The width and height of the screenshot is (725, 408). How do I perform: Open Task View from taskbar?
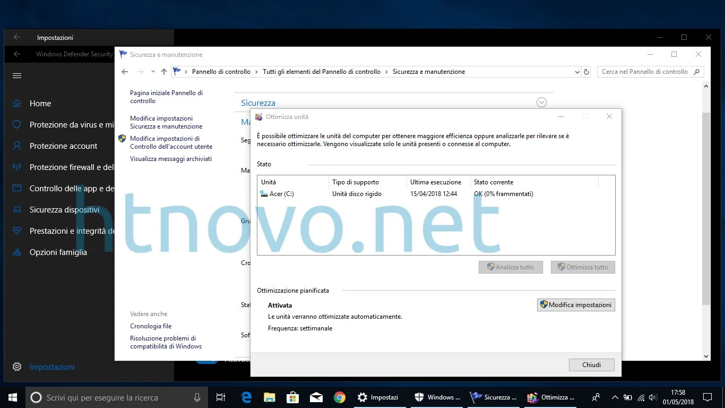[x=221, y=397]
